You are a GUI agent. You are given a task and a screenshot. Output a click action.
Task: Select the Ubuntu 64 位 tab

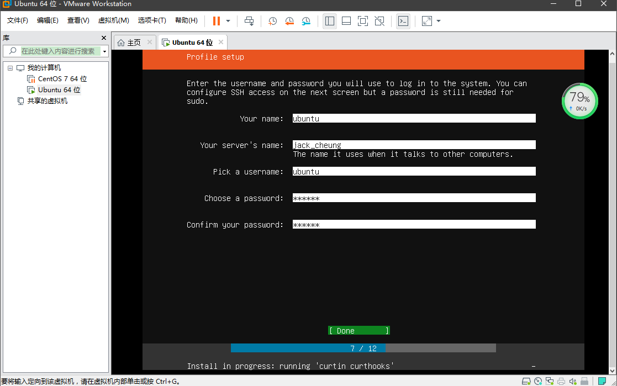192,43
